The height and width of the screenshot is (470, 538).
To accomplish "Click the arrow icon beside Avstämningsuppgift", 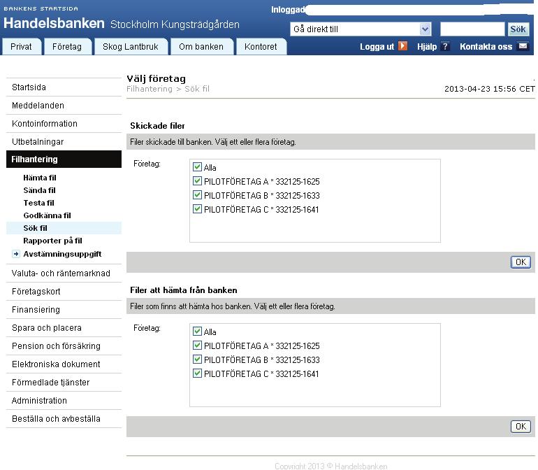I will click(x=16, y=254).
